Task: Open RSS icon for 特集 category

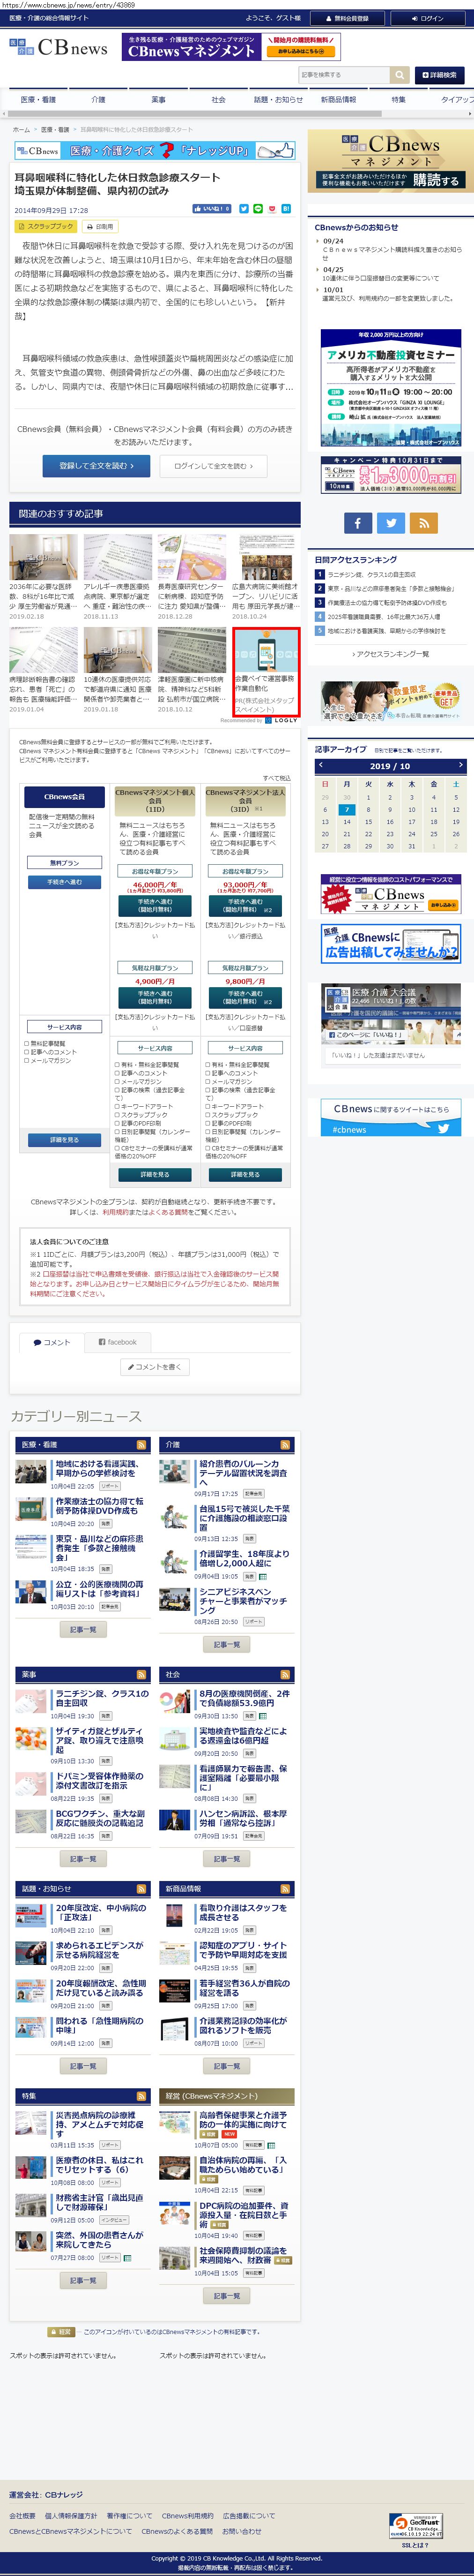Action: [x=142, y=2095]
